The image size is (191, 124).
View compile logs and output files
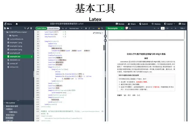(x=127, y=28)
